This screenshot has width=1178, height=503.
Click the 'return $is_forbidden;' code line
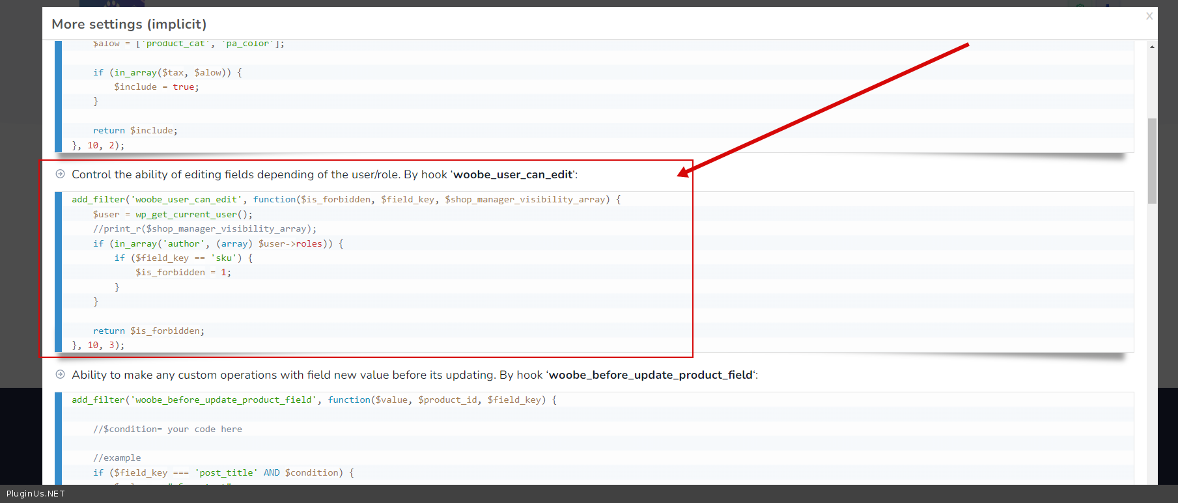[148, 331]
